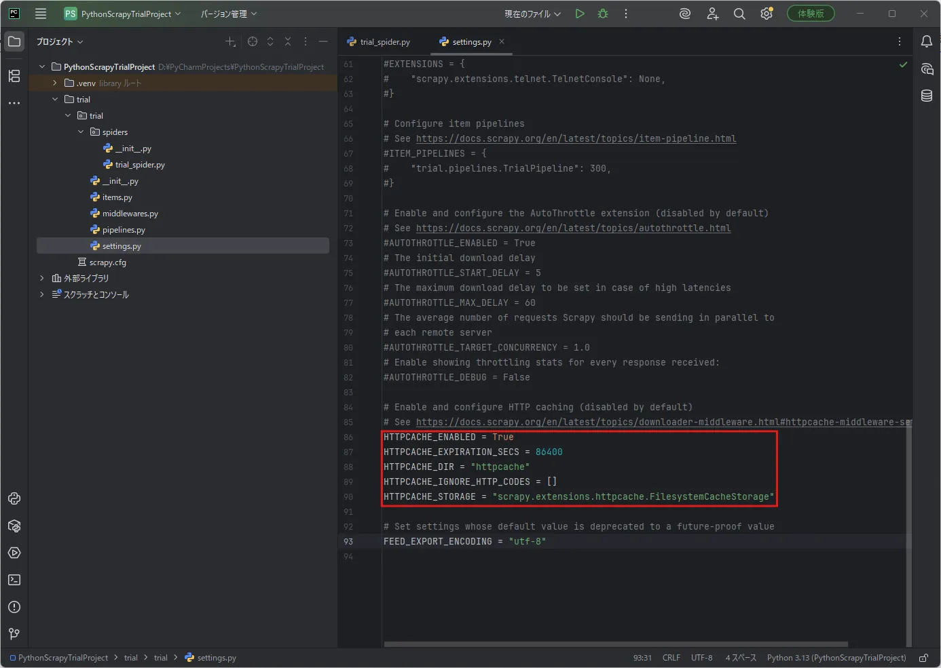Image resolution: width=941 pixels, height=668 pixels.
Task: Open the Database tool window
Action: (927, 96)
